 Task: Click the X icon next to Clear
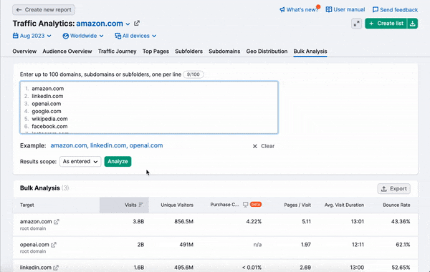click(x=254, y=146)
